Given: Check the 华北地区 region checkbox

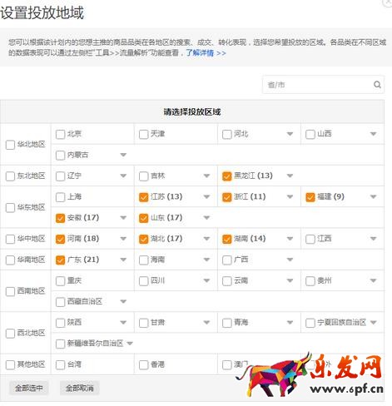Looking at the screenshot, I should 10,145.
